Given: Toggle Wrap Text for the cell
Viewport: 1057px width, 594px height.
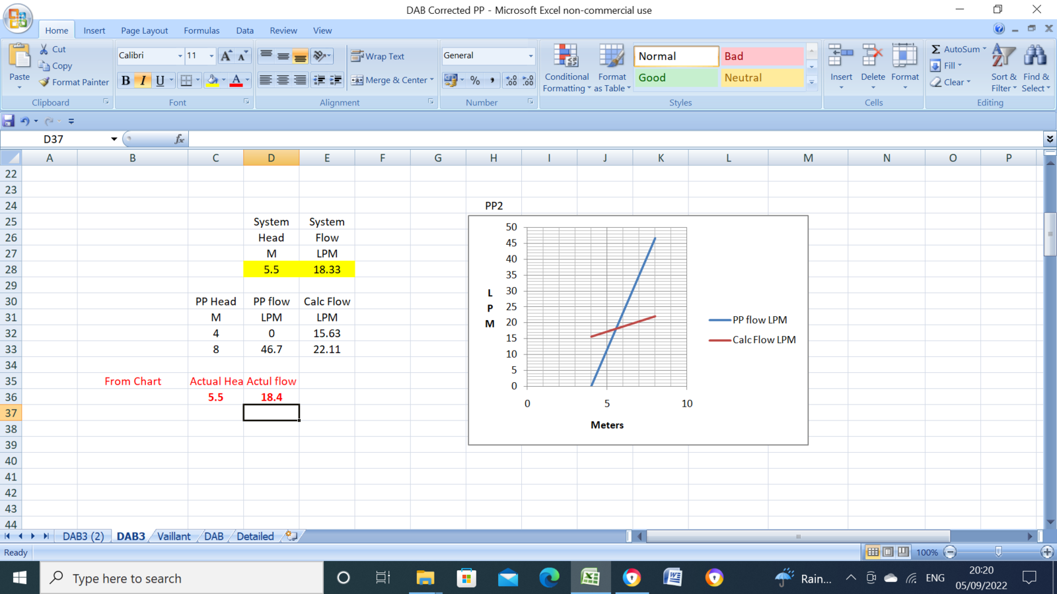Looking at the screenshot, I should coord(378,56).
